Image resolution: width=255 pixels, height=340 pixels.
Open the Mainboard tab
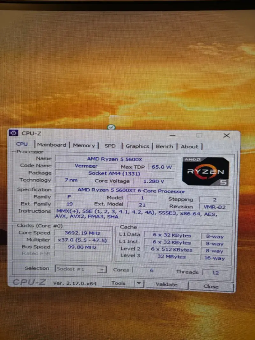[x=52, y=145]
